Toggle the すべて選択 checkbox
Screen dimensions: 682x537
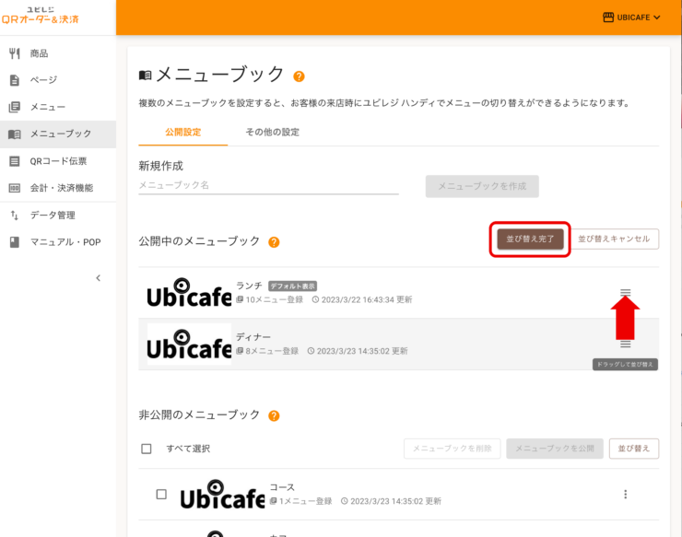click(x=147, y=449)
